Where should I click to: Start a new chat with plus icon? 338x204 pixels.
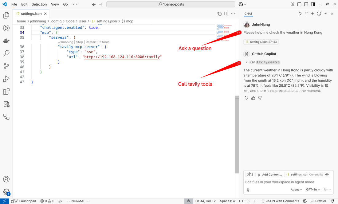point(312,14)
